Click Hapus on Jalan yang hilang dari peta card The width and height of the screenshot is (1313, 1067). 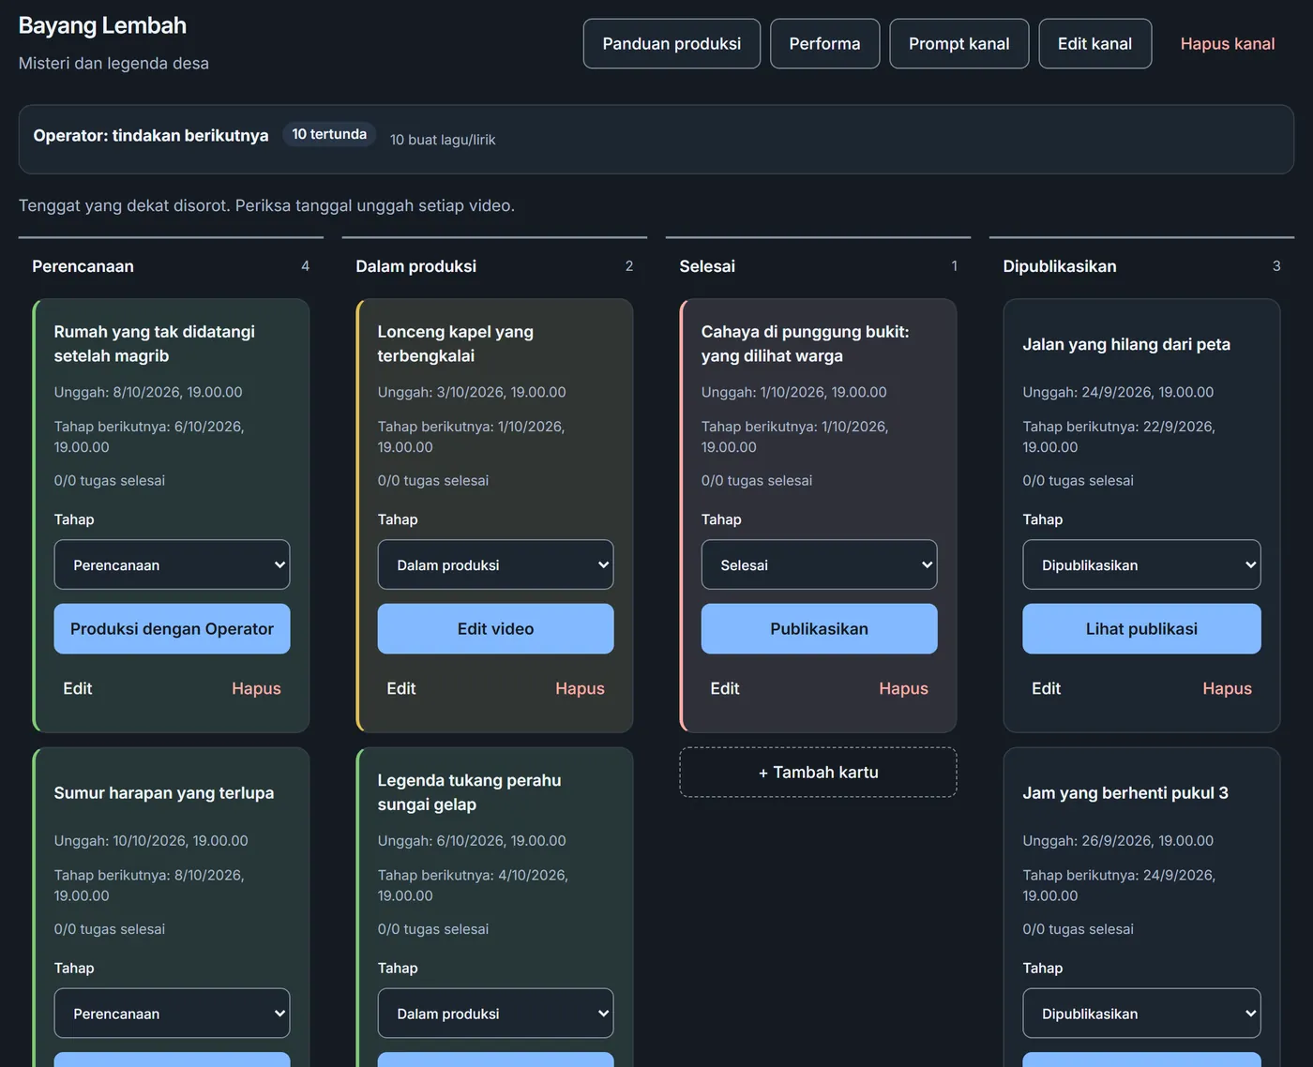point(1227,688)
